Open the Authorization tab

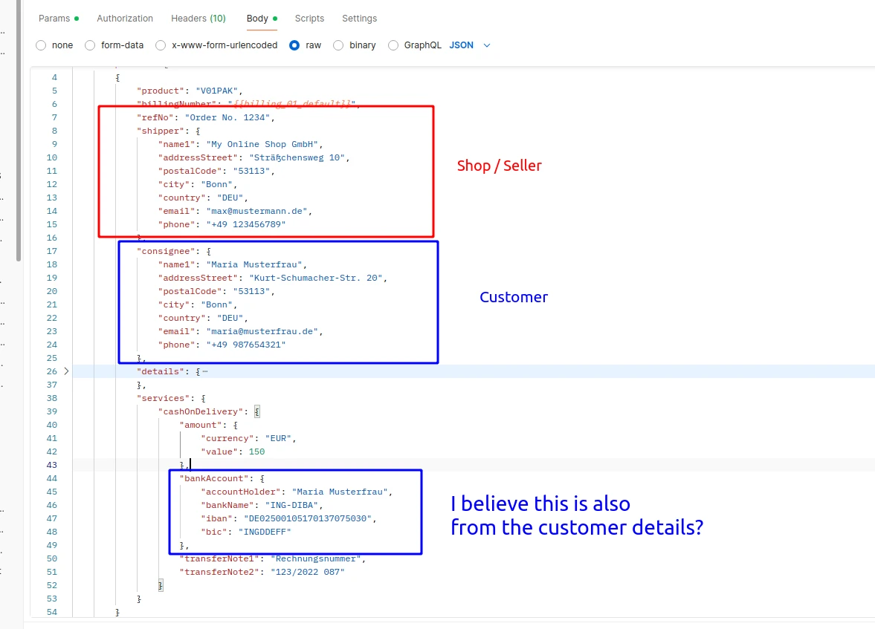[x=125, y=18]
